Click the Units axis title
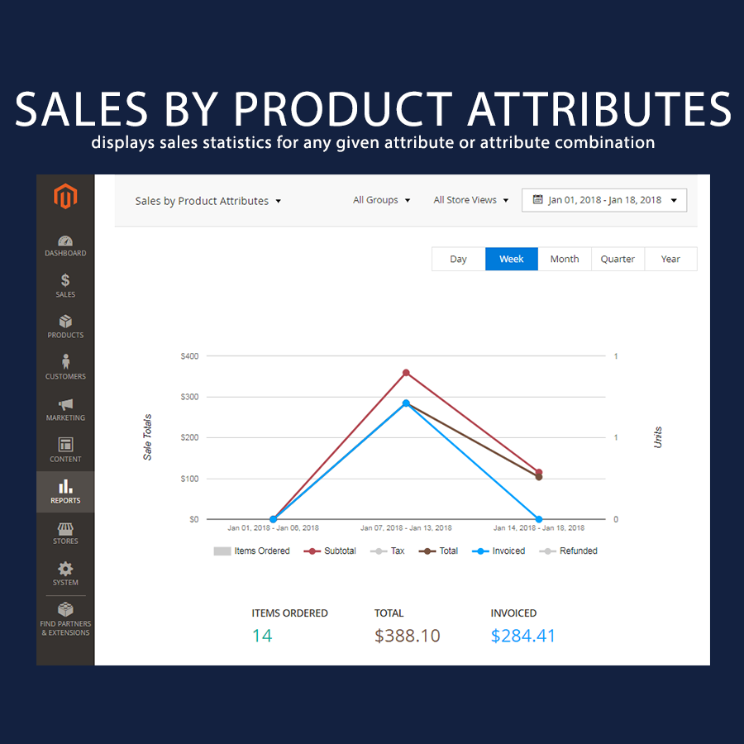The height and width of the screenshot is (744, 744). pos(658,437)
